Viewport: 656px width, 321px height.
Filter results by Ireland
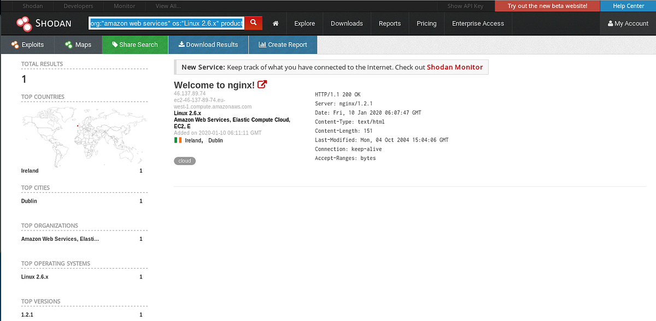(x=30, y=170)
